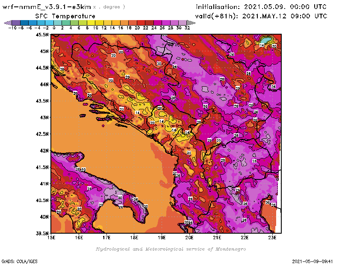
Task: Click the legend swatch between -10 and -8
Action: point(16,23)
